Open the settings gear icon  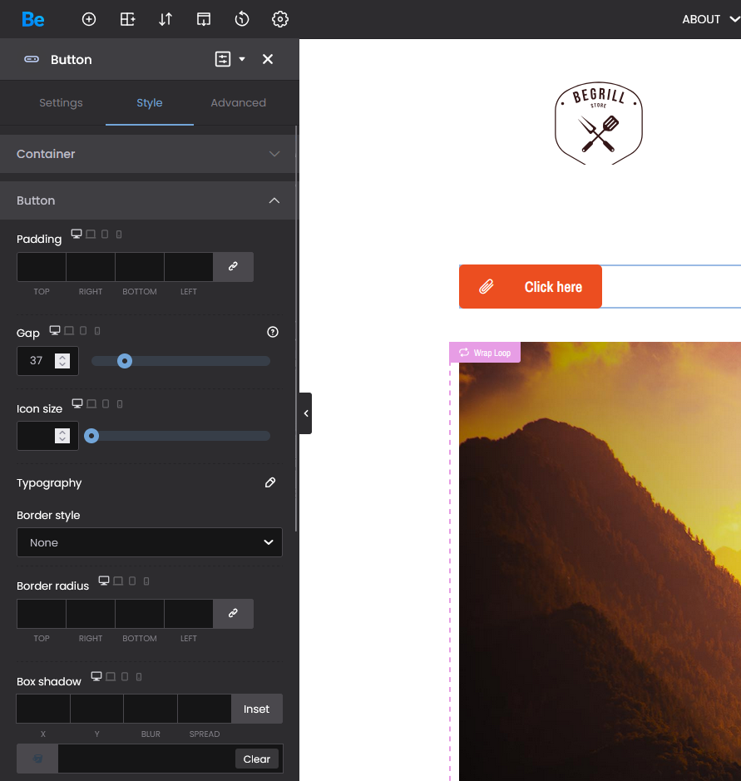[x=280, y=19]
